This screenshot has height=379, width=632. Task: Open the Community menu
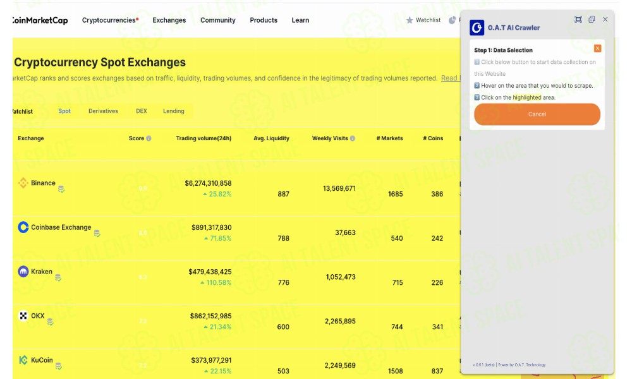[x=218, y=20]
